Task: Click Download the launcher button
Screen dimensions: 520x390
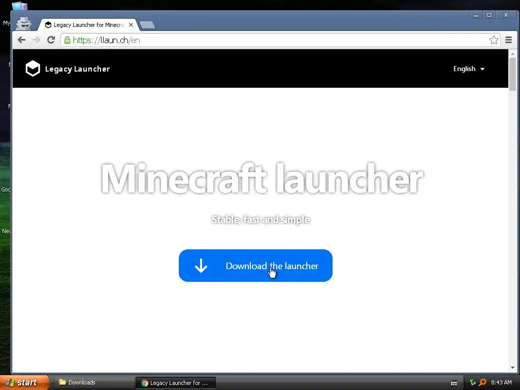Action: coord(255,266)
